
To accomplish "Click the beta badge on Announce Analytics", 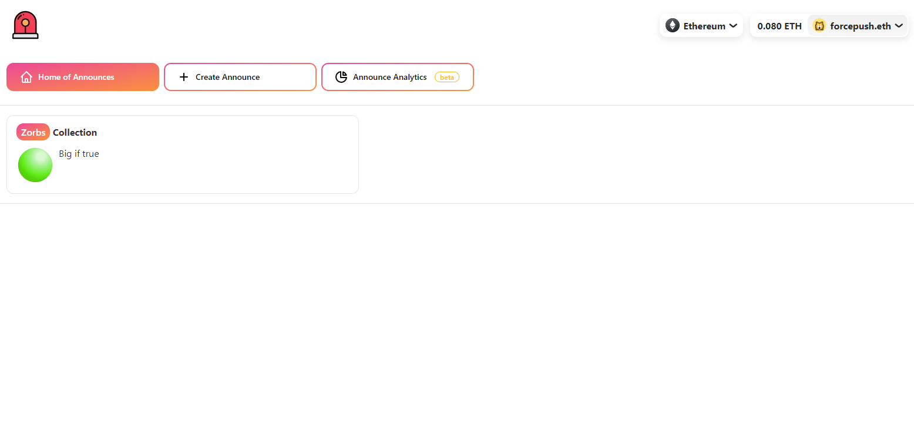I will click(x=447, y=77).
